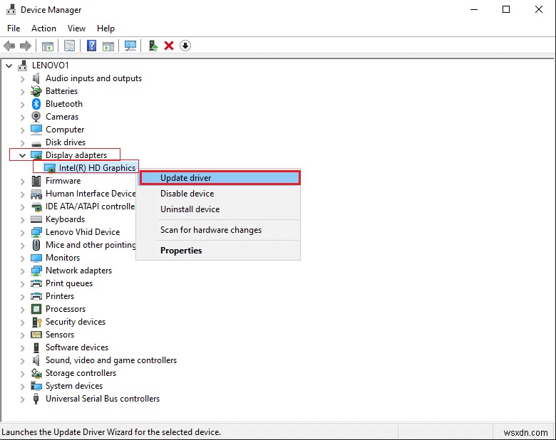Screen dimensions: 556x440
Task: Show or hide the console tree
Action: tap(48, 46)
